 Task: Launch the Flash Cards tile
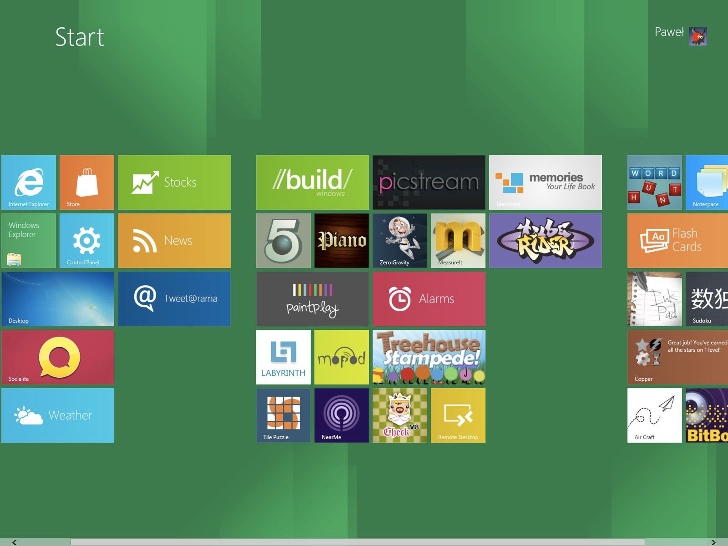pos(678,241)
